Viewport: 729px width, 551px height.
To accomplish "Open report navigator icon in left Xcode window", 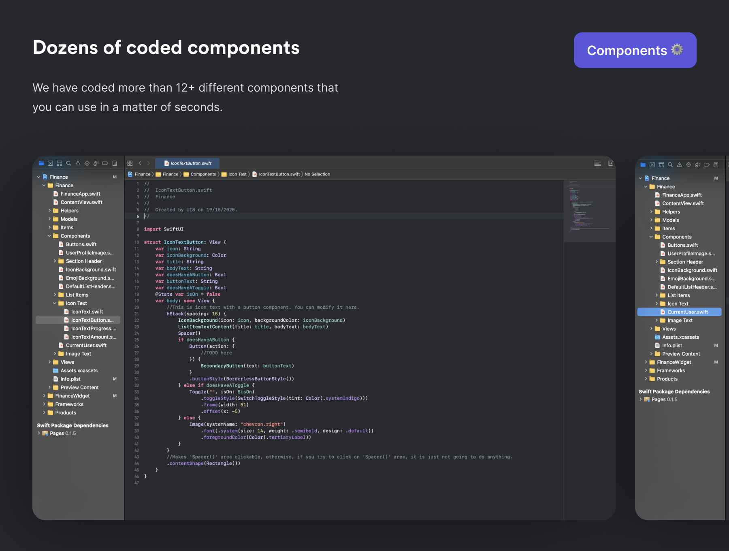I will coord(115,163).
